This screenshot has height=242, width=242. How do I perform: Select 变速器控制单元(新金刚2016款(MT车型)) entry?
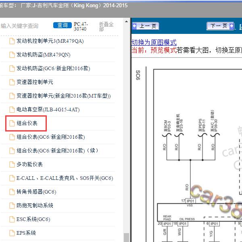point(63,96)
